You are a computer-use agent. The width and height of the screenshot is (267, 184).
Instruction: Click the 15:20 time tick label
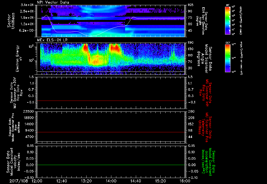pos(160,181)
